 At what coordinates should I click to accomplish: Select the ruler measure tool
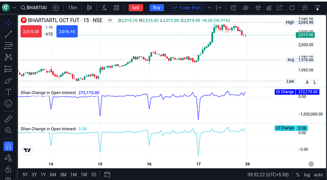[x=9, y=119]
